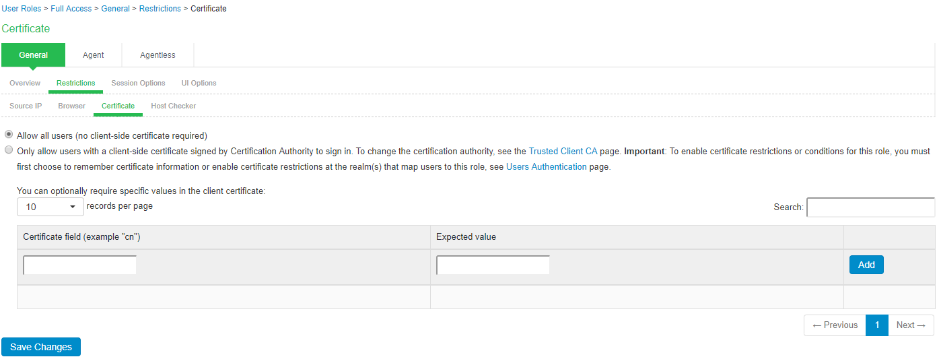Click the Add button
This screenshot has width=939, height=359.
click(866, 265)
